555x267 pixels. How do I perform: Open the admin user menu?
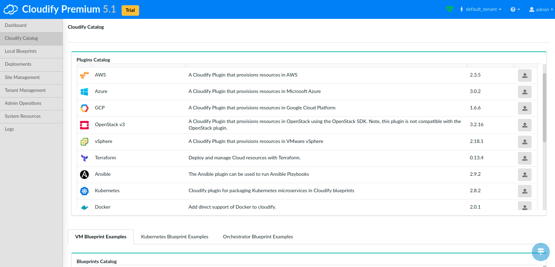(541, 9)
